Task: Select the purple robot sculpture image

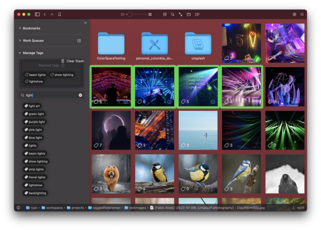Action: click(x=285, y=87)
